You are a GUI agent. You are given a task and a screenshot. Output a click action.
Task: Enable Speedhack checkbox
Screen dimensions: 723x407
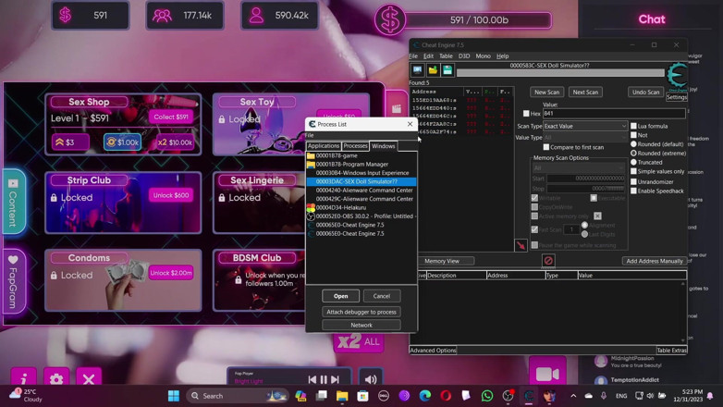tap(633, 191)
